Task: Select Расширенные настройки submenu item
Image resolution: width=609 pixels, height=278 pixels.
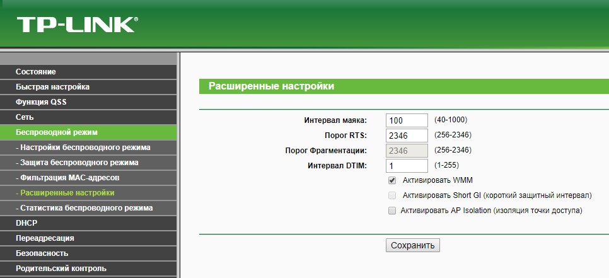Action: click(65, 193)
